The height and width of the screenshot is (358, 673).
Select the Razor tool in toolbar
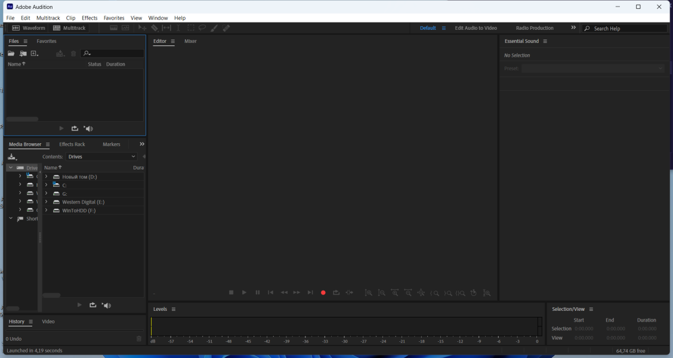click(155, 28)
